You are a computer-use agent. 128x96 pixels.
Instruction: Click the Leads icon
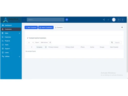3,52
